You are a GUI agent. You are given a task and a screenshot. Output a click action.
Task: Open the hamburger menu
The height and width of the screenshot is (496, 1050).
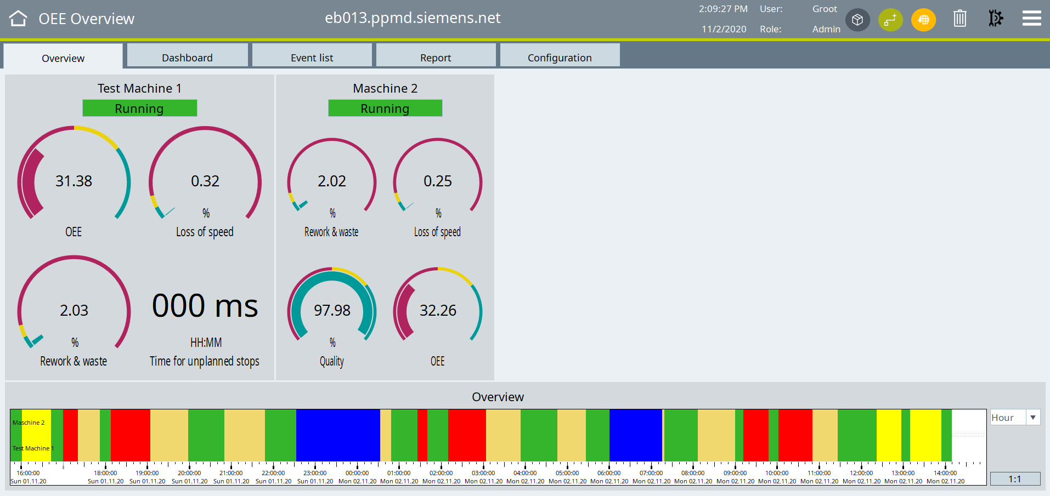coord(1031,19)
